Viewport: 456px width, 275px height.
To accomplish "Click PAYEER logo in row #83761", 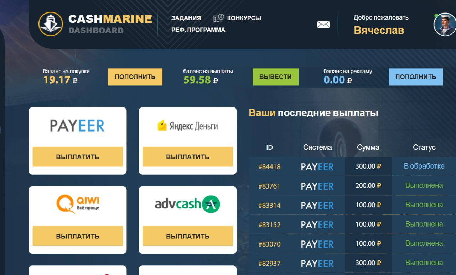I will point(317,186).
